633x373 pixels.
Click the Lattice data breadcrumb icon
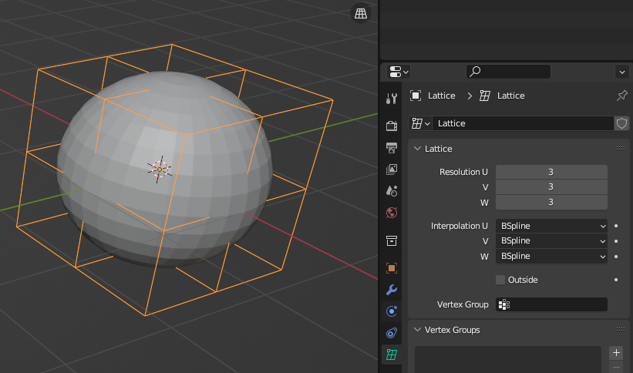click(485, 96)
